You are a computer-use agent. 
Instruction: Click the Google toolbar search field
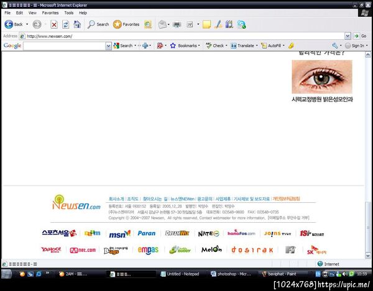(x=64, y=46)
